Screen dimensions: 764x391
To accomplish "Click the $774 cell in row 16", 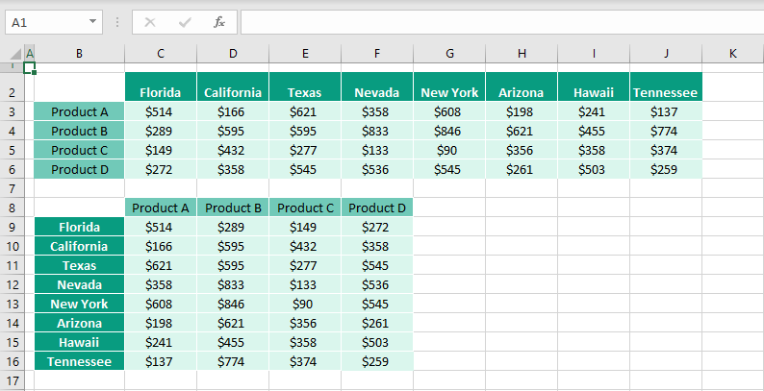I will tap(233, 361).
